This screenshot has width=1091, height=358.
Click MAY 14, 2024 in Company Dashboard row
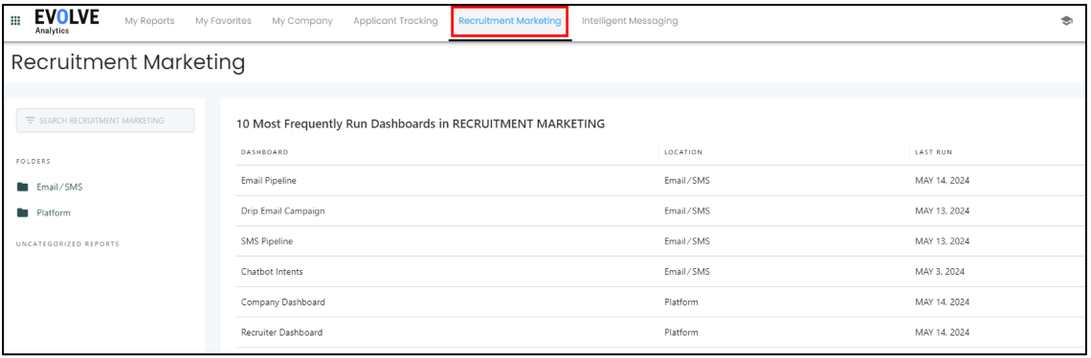[942, 302]
